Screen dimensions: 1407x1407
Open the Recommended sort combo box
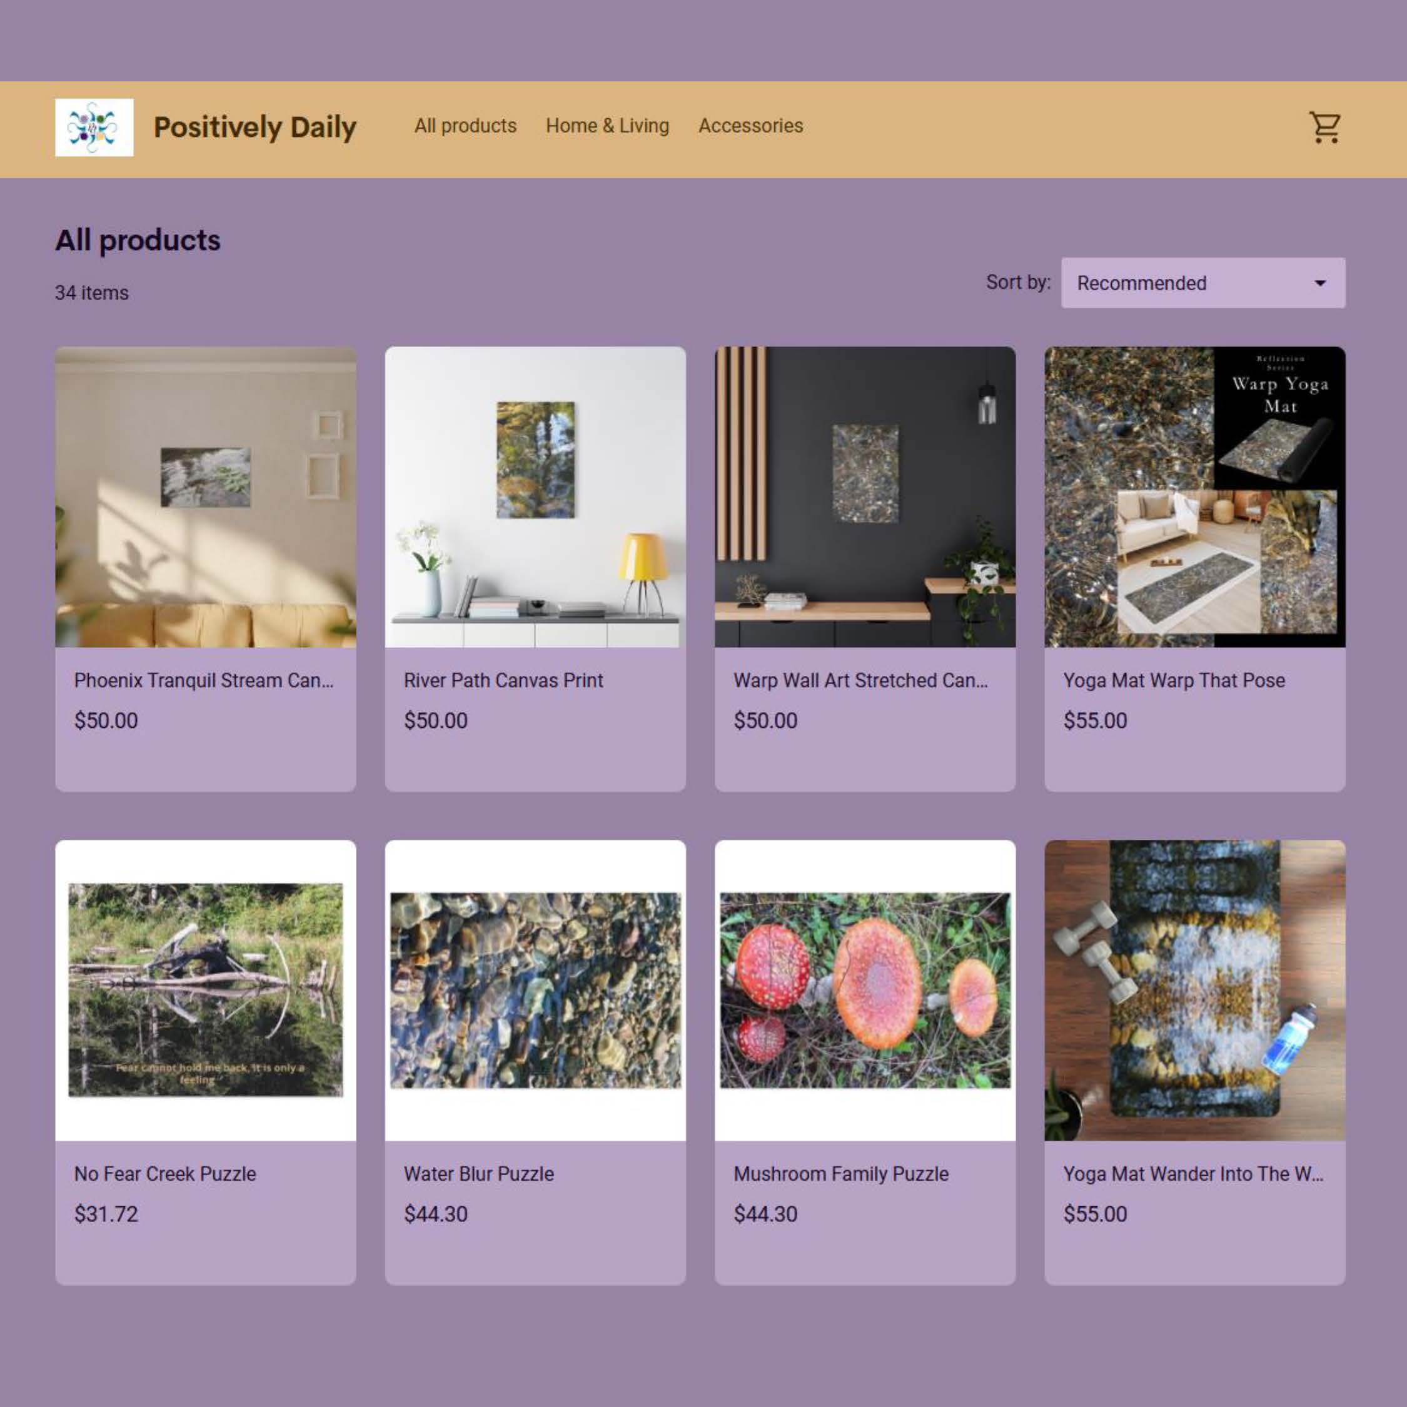1202,283
